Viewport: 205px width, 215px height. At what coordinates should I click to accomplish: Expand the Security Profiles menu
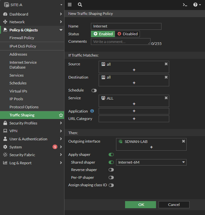32,123
